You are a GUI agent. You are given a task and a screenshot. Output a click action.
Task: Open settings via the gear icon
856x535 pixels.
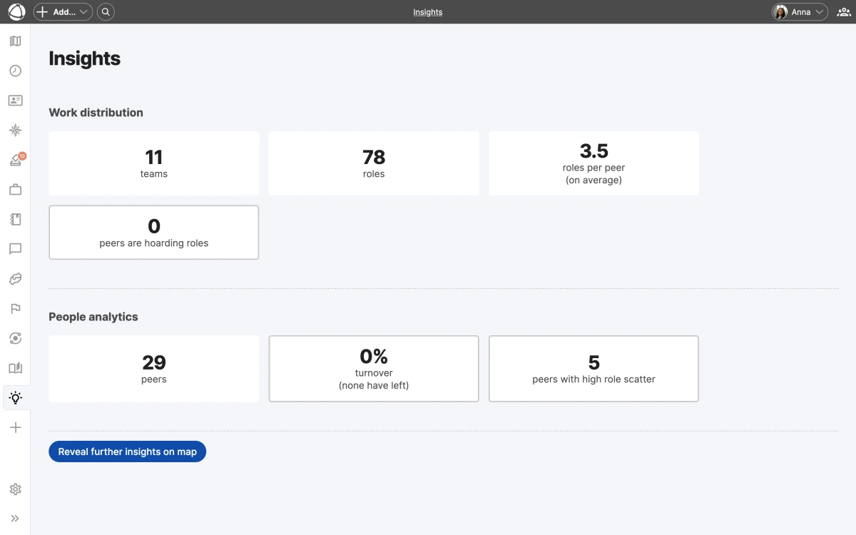click(x=15, y=489)
